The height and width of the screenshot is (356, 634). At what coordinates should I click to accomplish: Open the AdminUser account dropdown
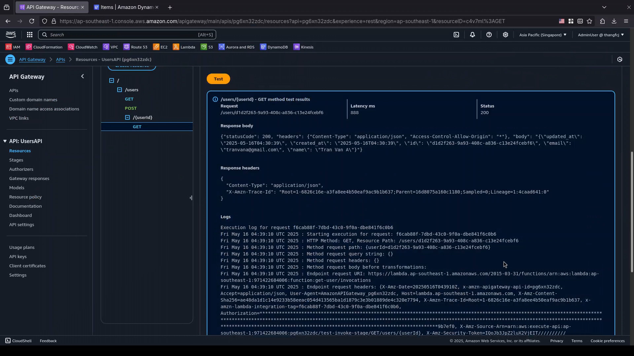[601, 35]
